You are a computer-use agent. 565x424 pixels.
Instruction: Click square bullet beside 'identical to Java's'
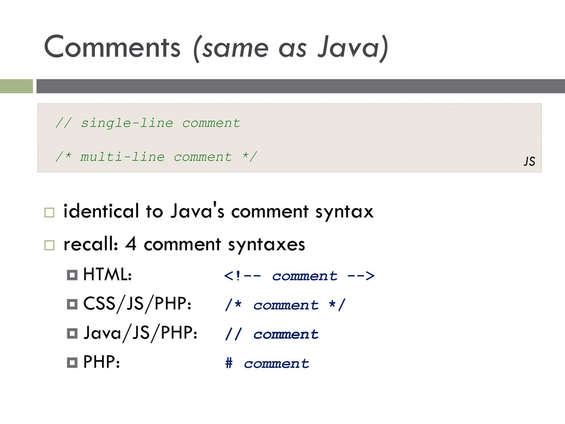pyautogui.click(x=49, y=212)
